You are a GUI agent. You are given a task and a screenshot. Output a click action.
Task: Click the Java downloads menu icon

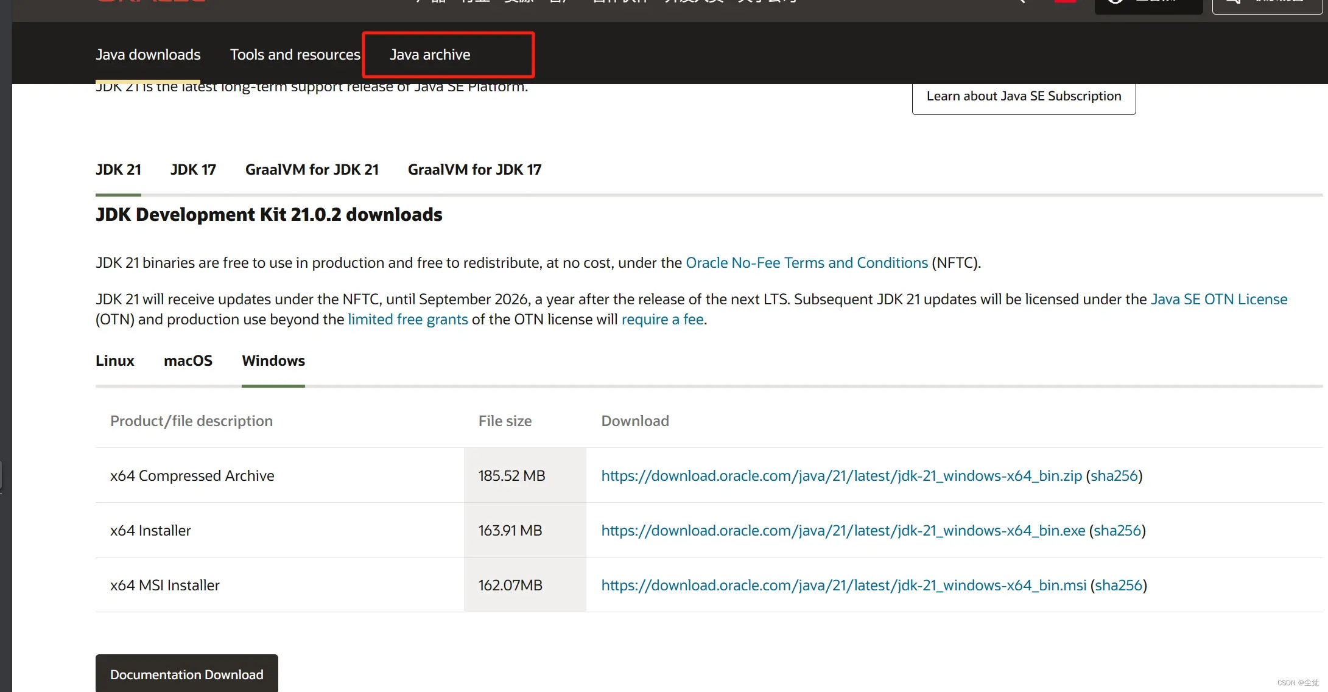point(147,54)
